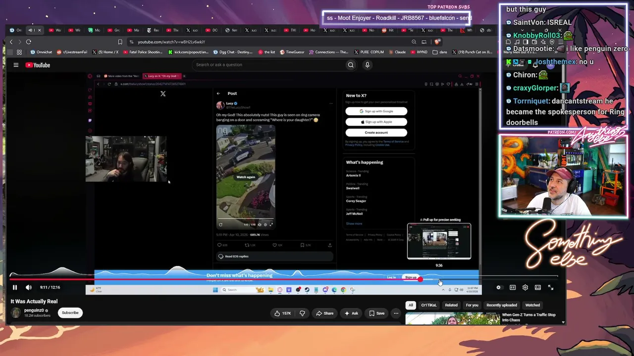The width and height of the screenshot is (634, 356).
Task: Select the Recently uploaded chip
Action: tap(502, 305)
